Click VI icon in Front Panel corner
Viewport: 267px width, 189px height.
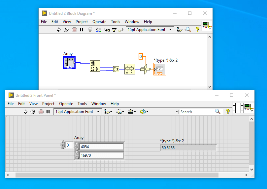click(x=249, y=108)
